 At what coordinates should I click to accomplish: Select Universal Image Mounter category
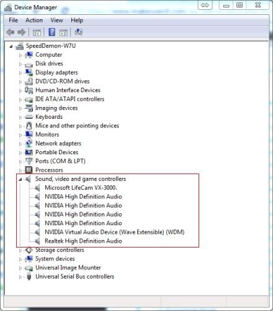click(x=68, y=267)
